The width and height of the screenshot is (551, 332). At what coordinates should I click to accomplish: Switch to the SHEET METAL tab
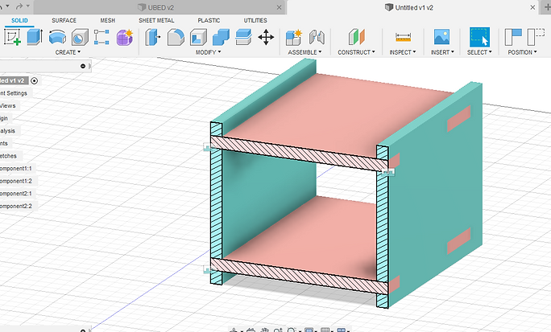tap(156, 20)
